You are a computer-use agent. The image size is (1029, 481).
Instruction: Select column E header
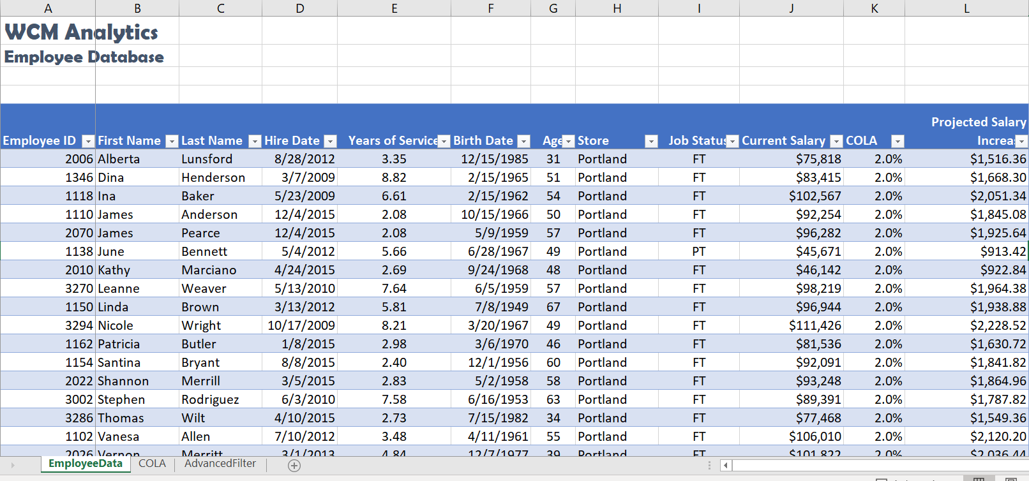click(394, 8)
